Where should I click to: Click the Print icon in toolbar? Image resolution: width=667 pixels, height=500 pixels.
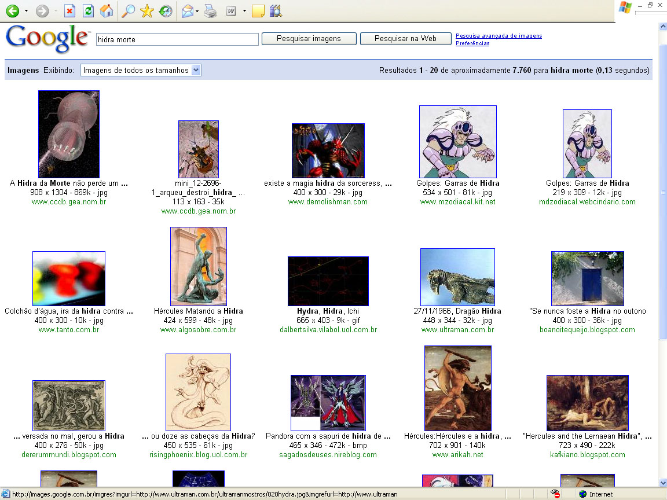210,11
